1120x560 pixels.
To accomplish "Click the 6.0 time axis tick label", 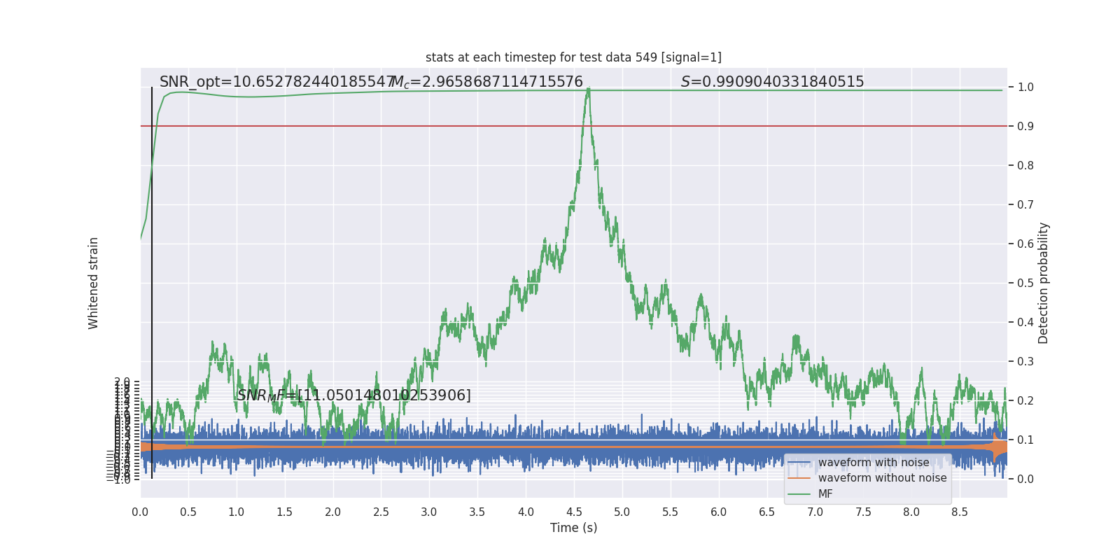I will (x=719, y=512).
